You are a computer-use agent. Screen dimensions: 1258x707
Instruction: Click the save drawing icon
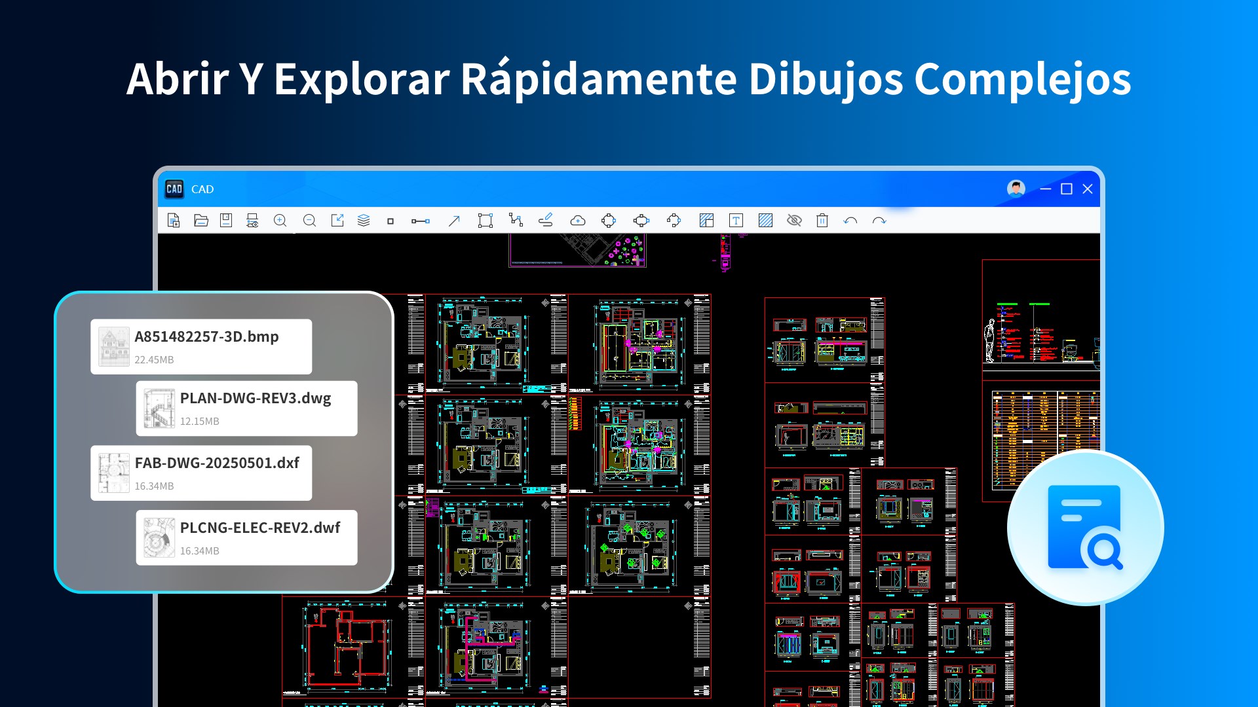tap(226, 221)
